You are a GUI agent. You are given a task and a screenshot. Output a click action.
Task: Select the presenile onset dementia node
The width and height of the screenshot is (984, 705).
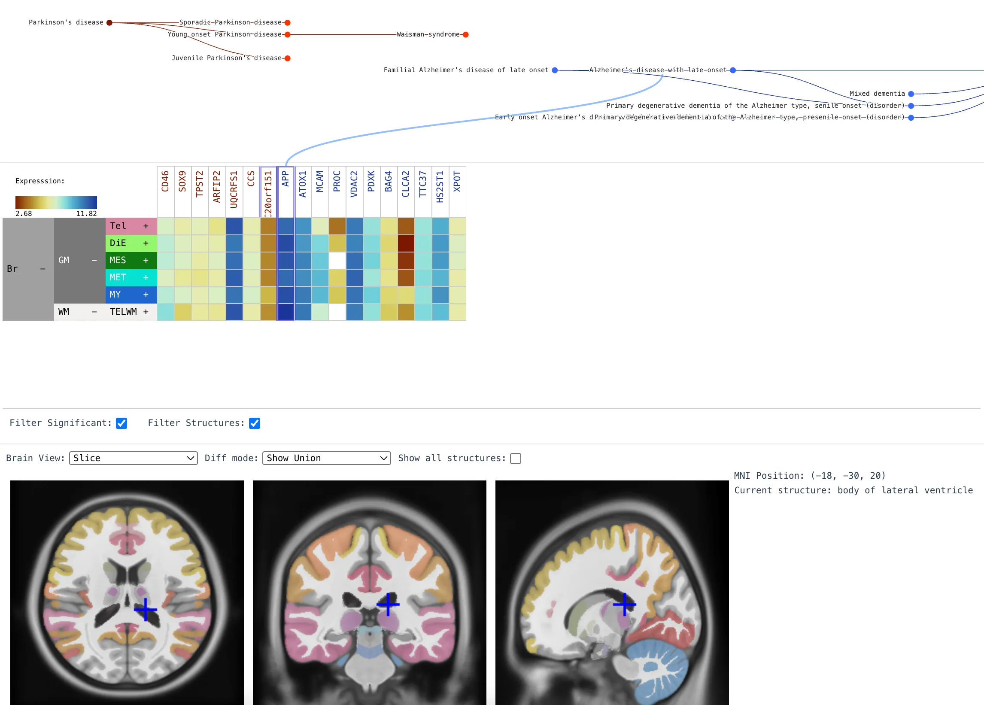pos(911,118)
